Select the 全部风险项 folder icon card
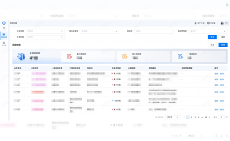230x141 pixels. [22, 57]
